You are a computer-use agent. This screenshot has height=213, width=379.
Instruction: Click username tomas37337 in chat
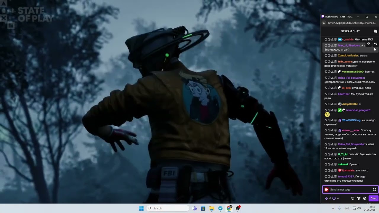pyautogui.click(x=346, y=177)
